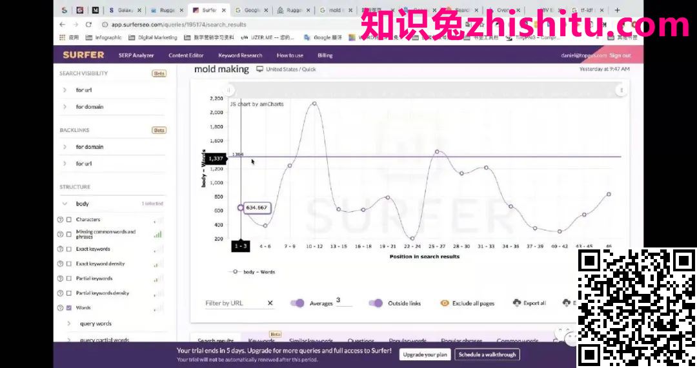
Task: Open SERP Analyzer menu
Action: tap(136, 55)
